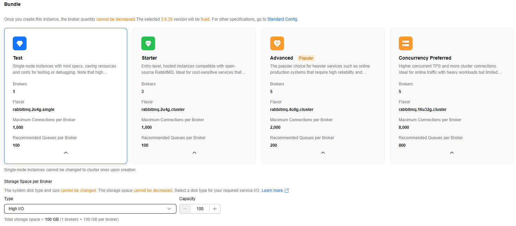Click flavor rabbitmq.4u8g.cluster
Viewport: 516px width, 226px height.
tap(292, 110)
